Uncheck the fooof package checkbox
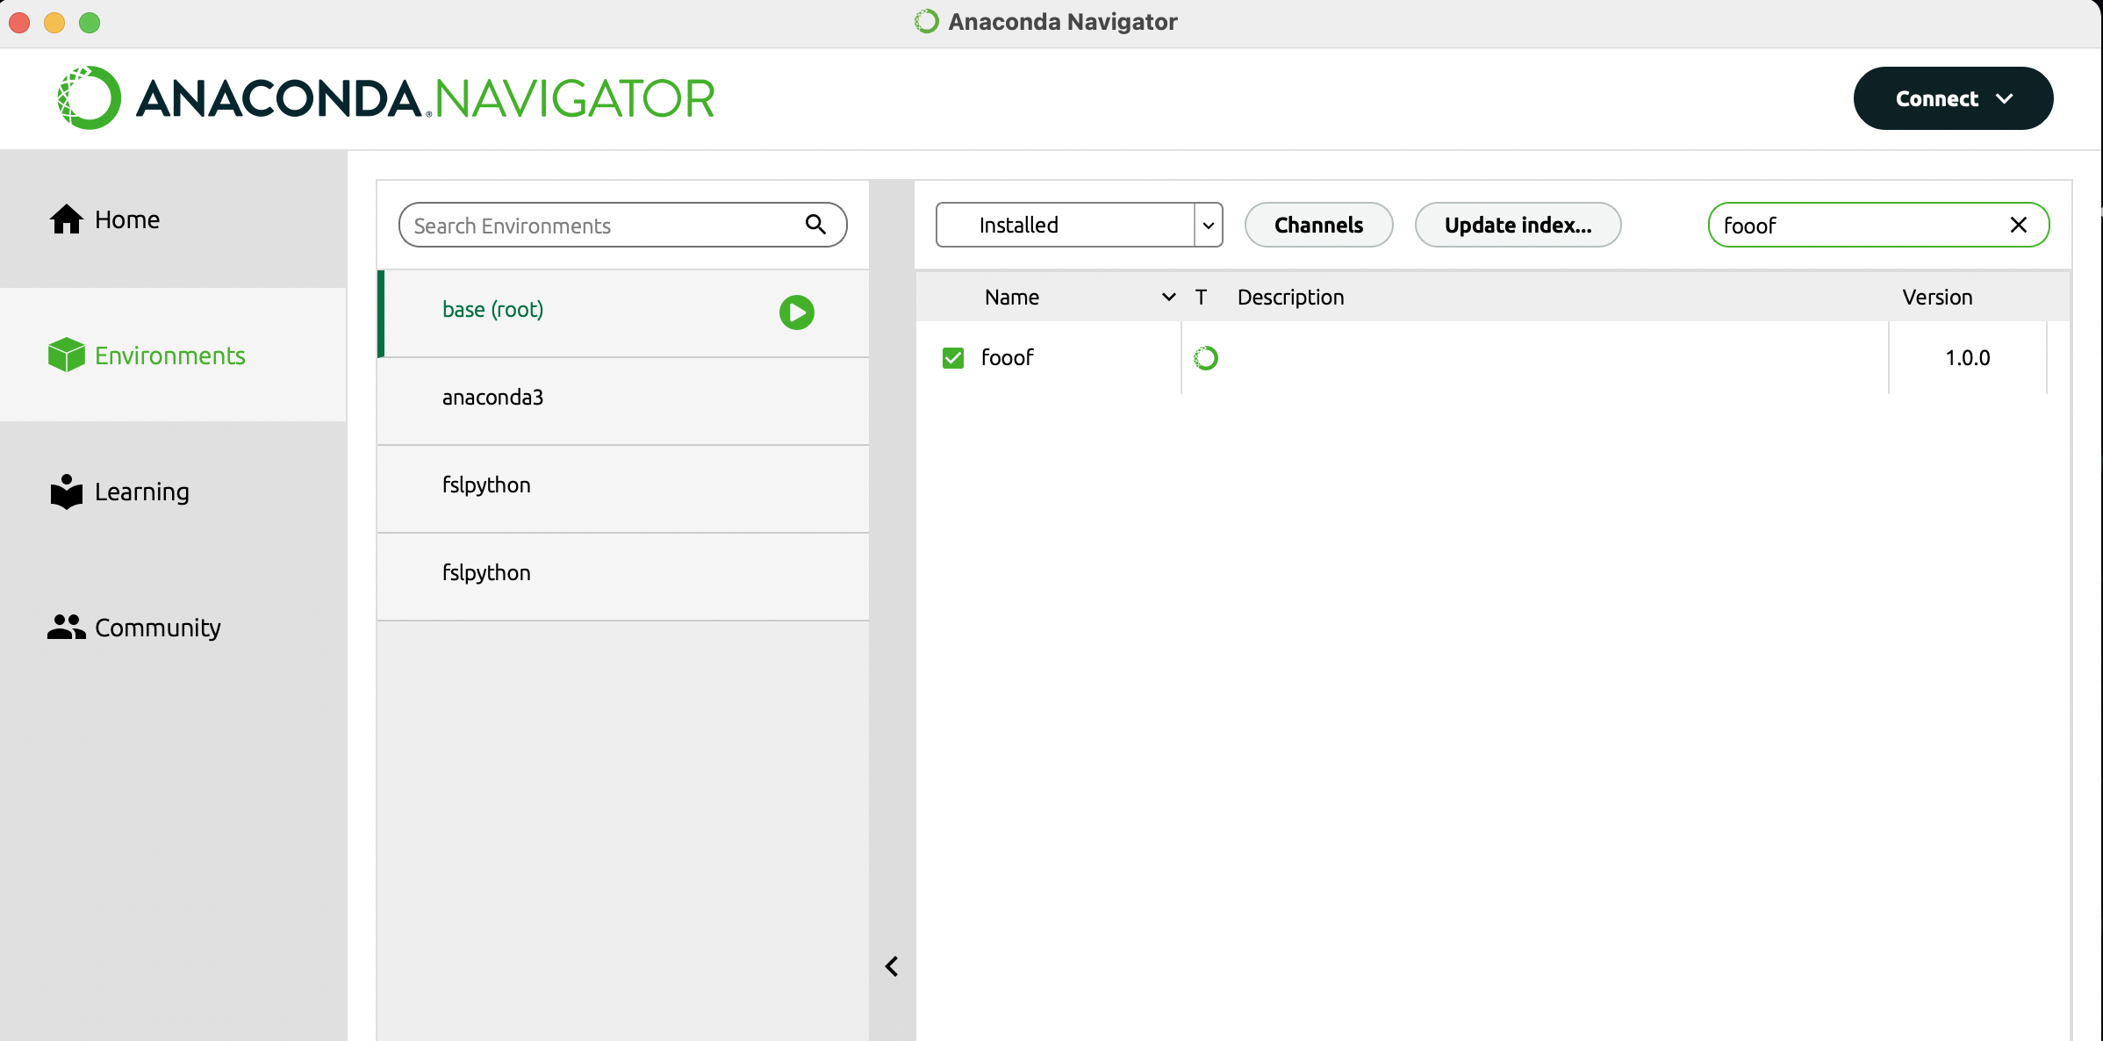The image size is (2103, 1041). (953, 358)
